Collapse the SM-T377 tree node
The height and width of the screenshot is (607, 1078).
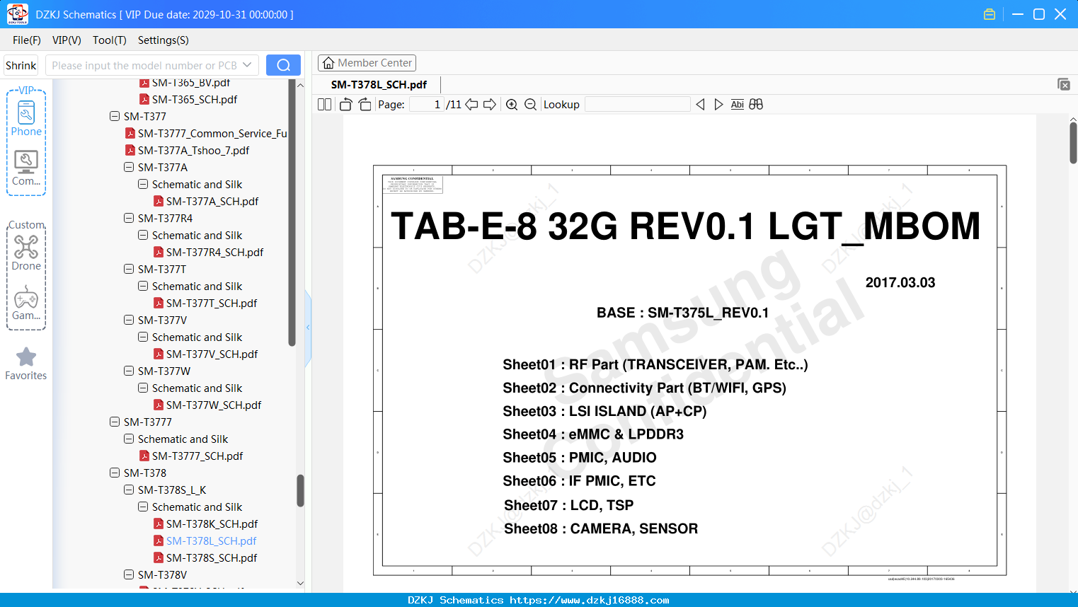(x=115, y=116)
